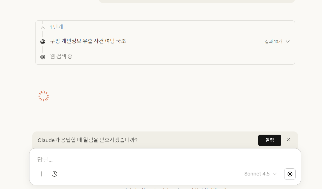Click the globe icon beside the Coupang search query

tap(42, 41)
